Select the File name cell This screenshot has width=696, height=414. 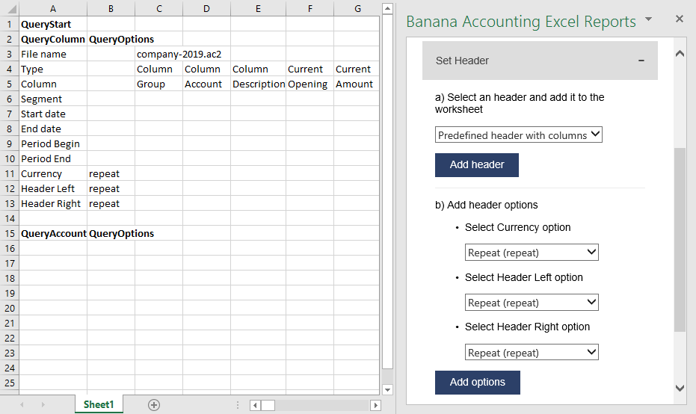tap(53, 54)
